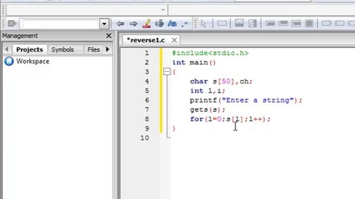Click the drag handle before the pointer tool
Viewport: 355px width, 199px height.
pos(196,23)
